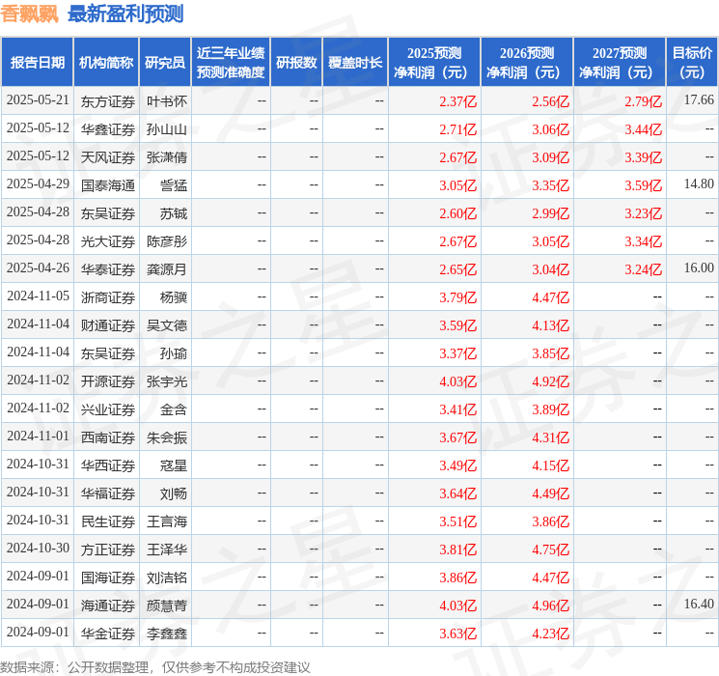Image resolution: width=719 pixels, height=676 pixels.
Task: Click target price 16.00
Action: (699, 268)
